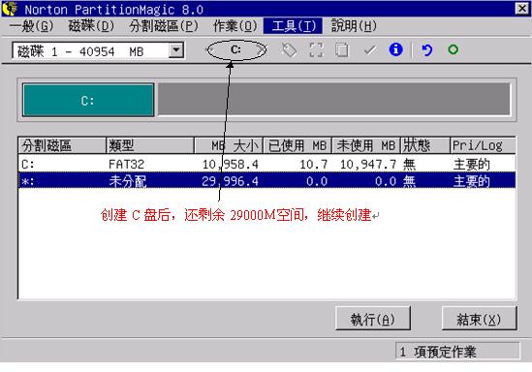Click the green circle apply icon
The width and height of the screenshot is (532, 372).
(x=453, y=49)
